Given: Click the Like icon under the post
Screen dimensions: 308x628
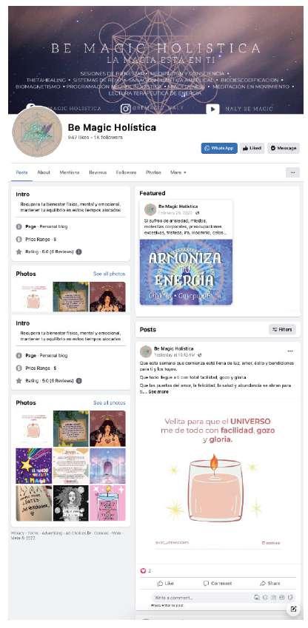Looking at the screenshot, I should click(165, 583).
